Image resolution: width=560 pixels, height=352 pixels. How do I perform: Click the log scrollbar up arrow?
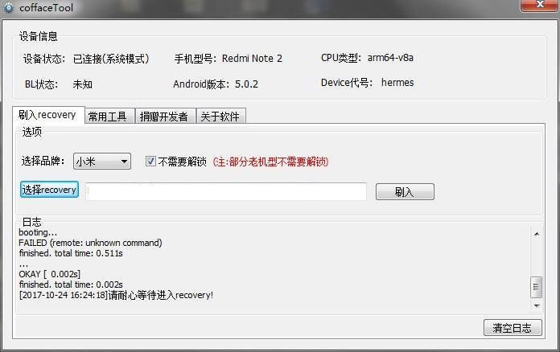[x=537, y=235]
